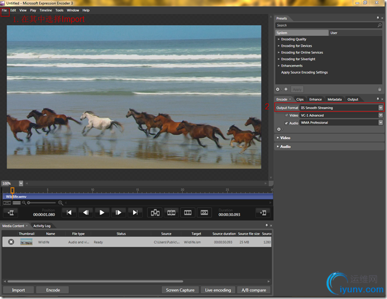The height and width of the screenshot is (299, 387).
Task: Open the 100% zoom level dropdown
Action: click(21, 183)
